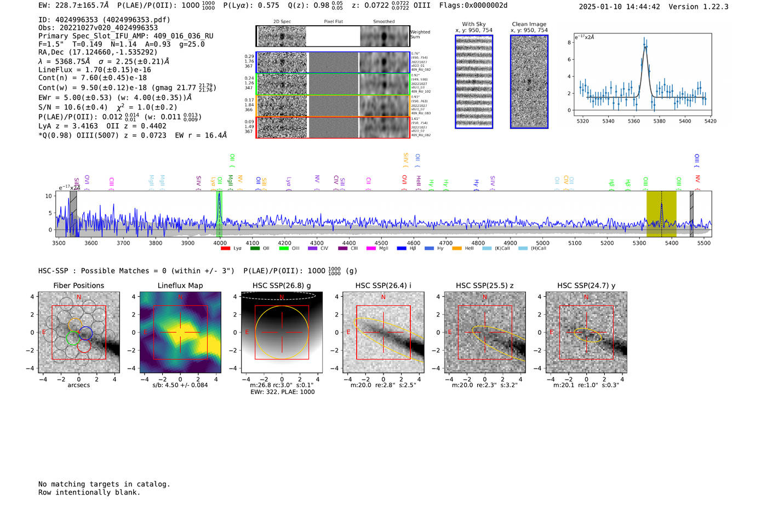Click the dark green OII legend swatch
The width and height of the screenshot is (767, 522).
(255, 248)
